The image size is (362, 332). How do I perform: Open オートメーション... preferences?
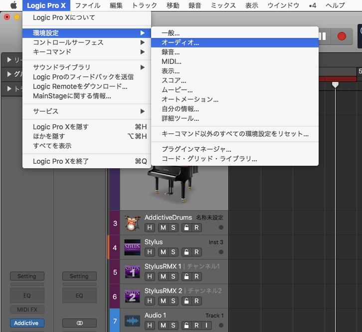235,100
